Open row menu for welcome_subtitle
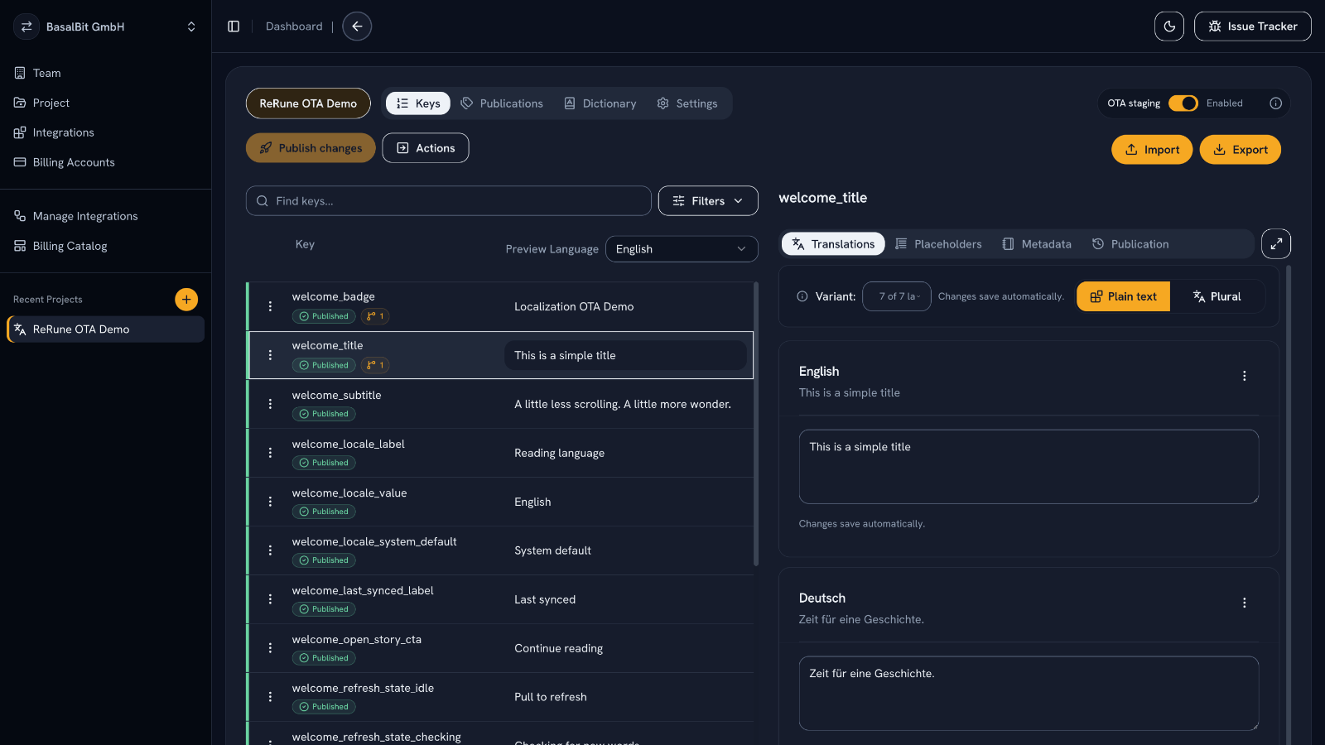This screenshot has width=1325, height=745. [270, 404]
